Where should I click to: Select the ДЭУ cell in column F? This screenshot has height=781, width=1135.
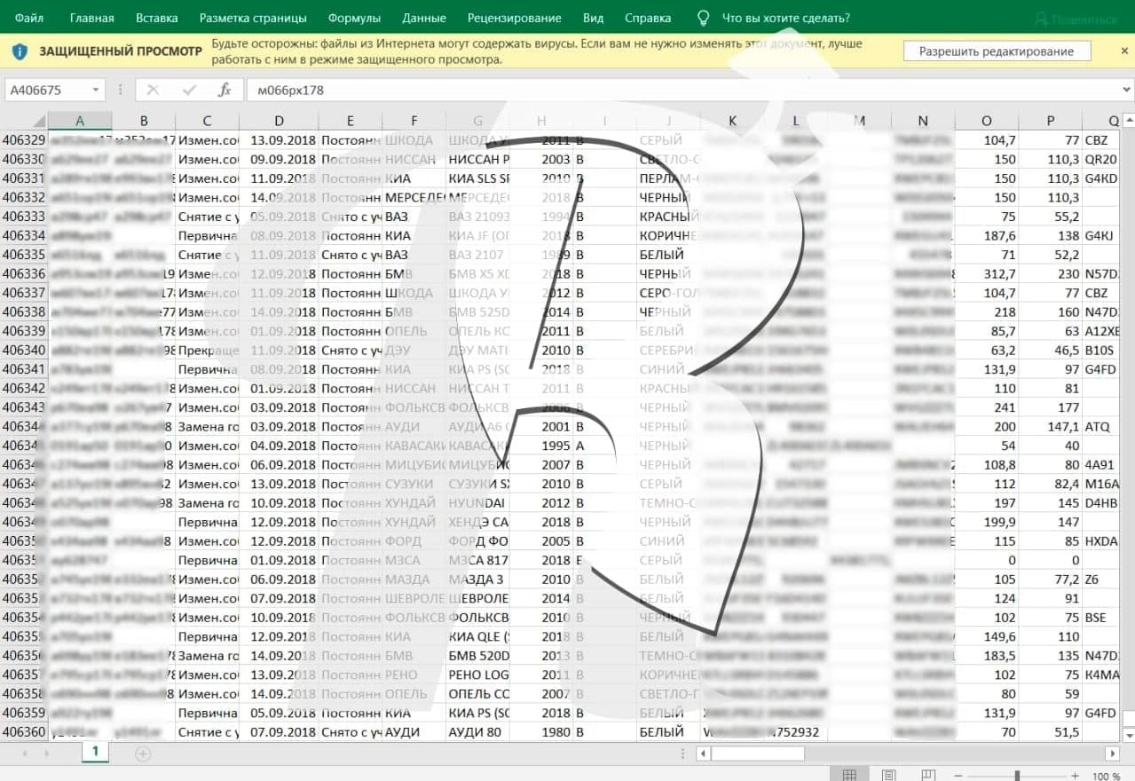click(x=414, y=351)
